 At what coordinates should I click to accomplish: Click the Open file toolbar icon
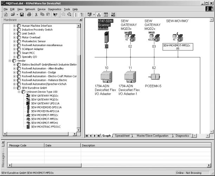(x=13, y=14)
